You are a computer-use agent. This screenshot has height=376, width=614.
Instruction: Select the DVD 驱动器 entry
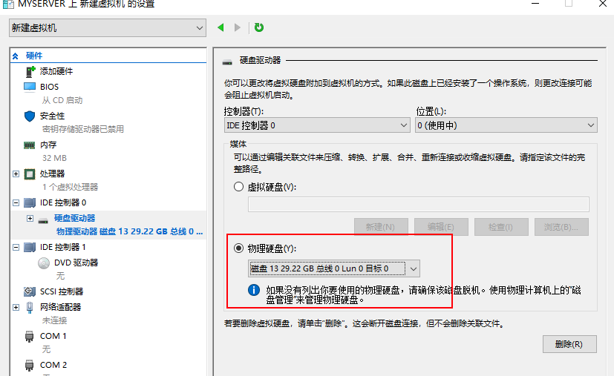[x=76, y=263]
